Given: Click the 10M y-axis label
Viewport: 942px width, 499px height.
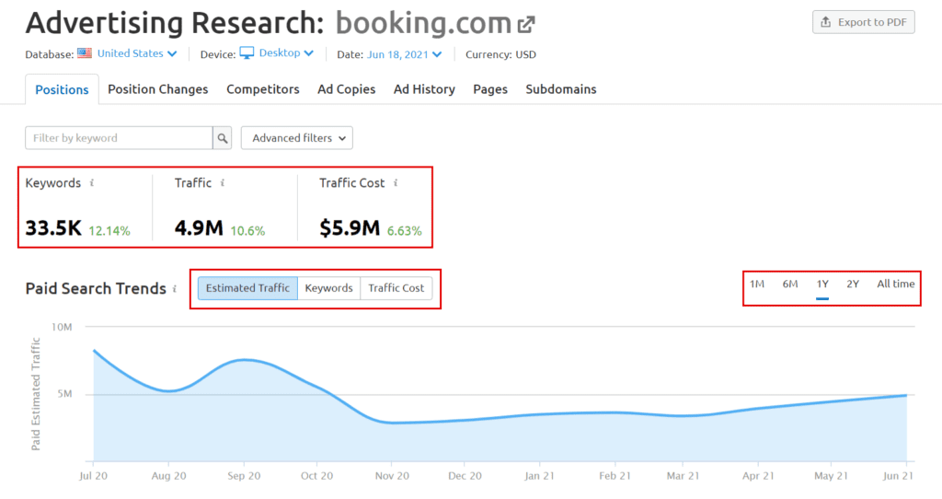Looking at the screenshot, I should tap(62, 327).
